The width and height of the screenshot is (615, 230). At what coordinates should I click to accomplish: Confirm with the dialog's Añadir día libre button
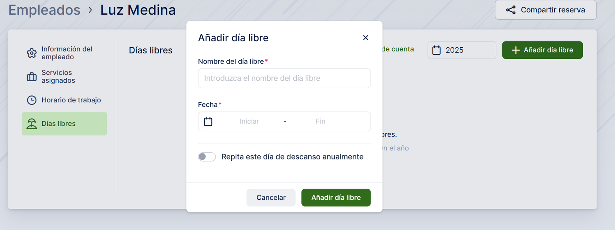[336, 198]
